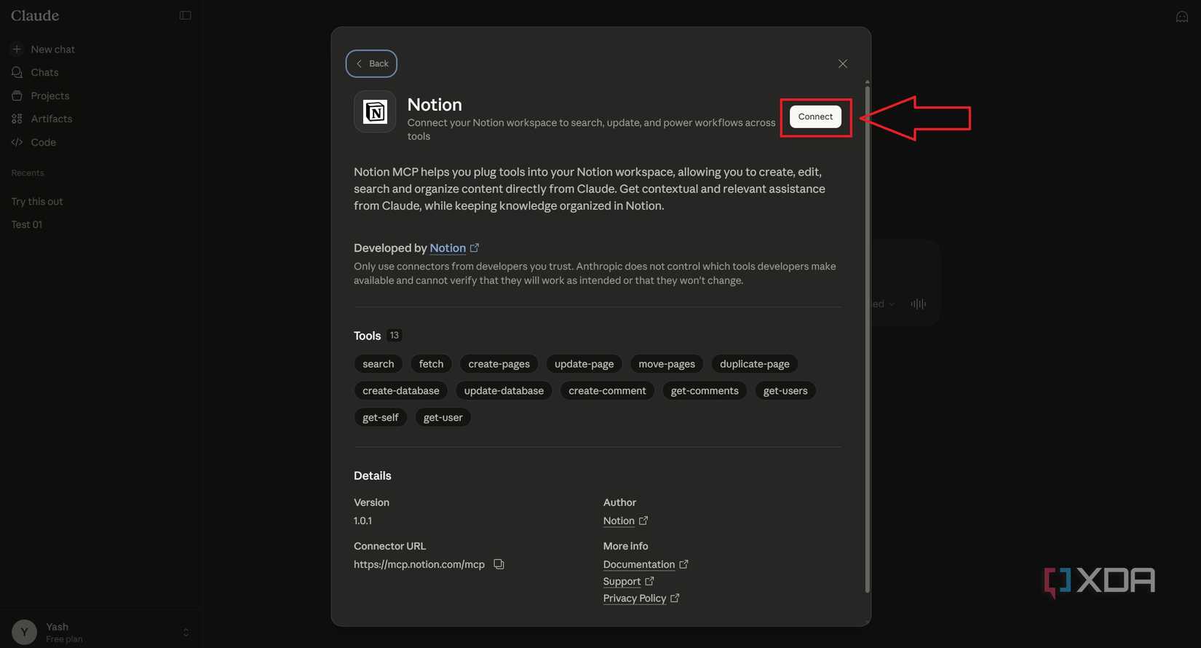Click the 'get-comments' tool chip
The image size is (1201, 648).
point(705,391)
